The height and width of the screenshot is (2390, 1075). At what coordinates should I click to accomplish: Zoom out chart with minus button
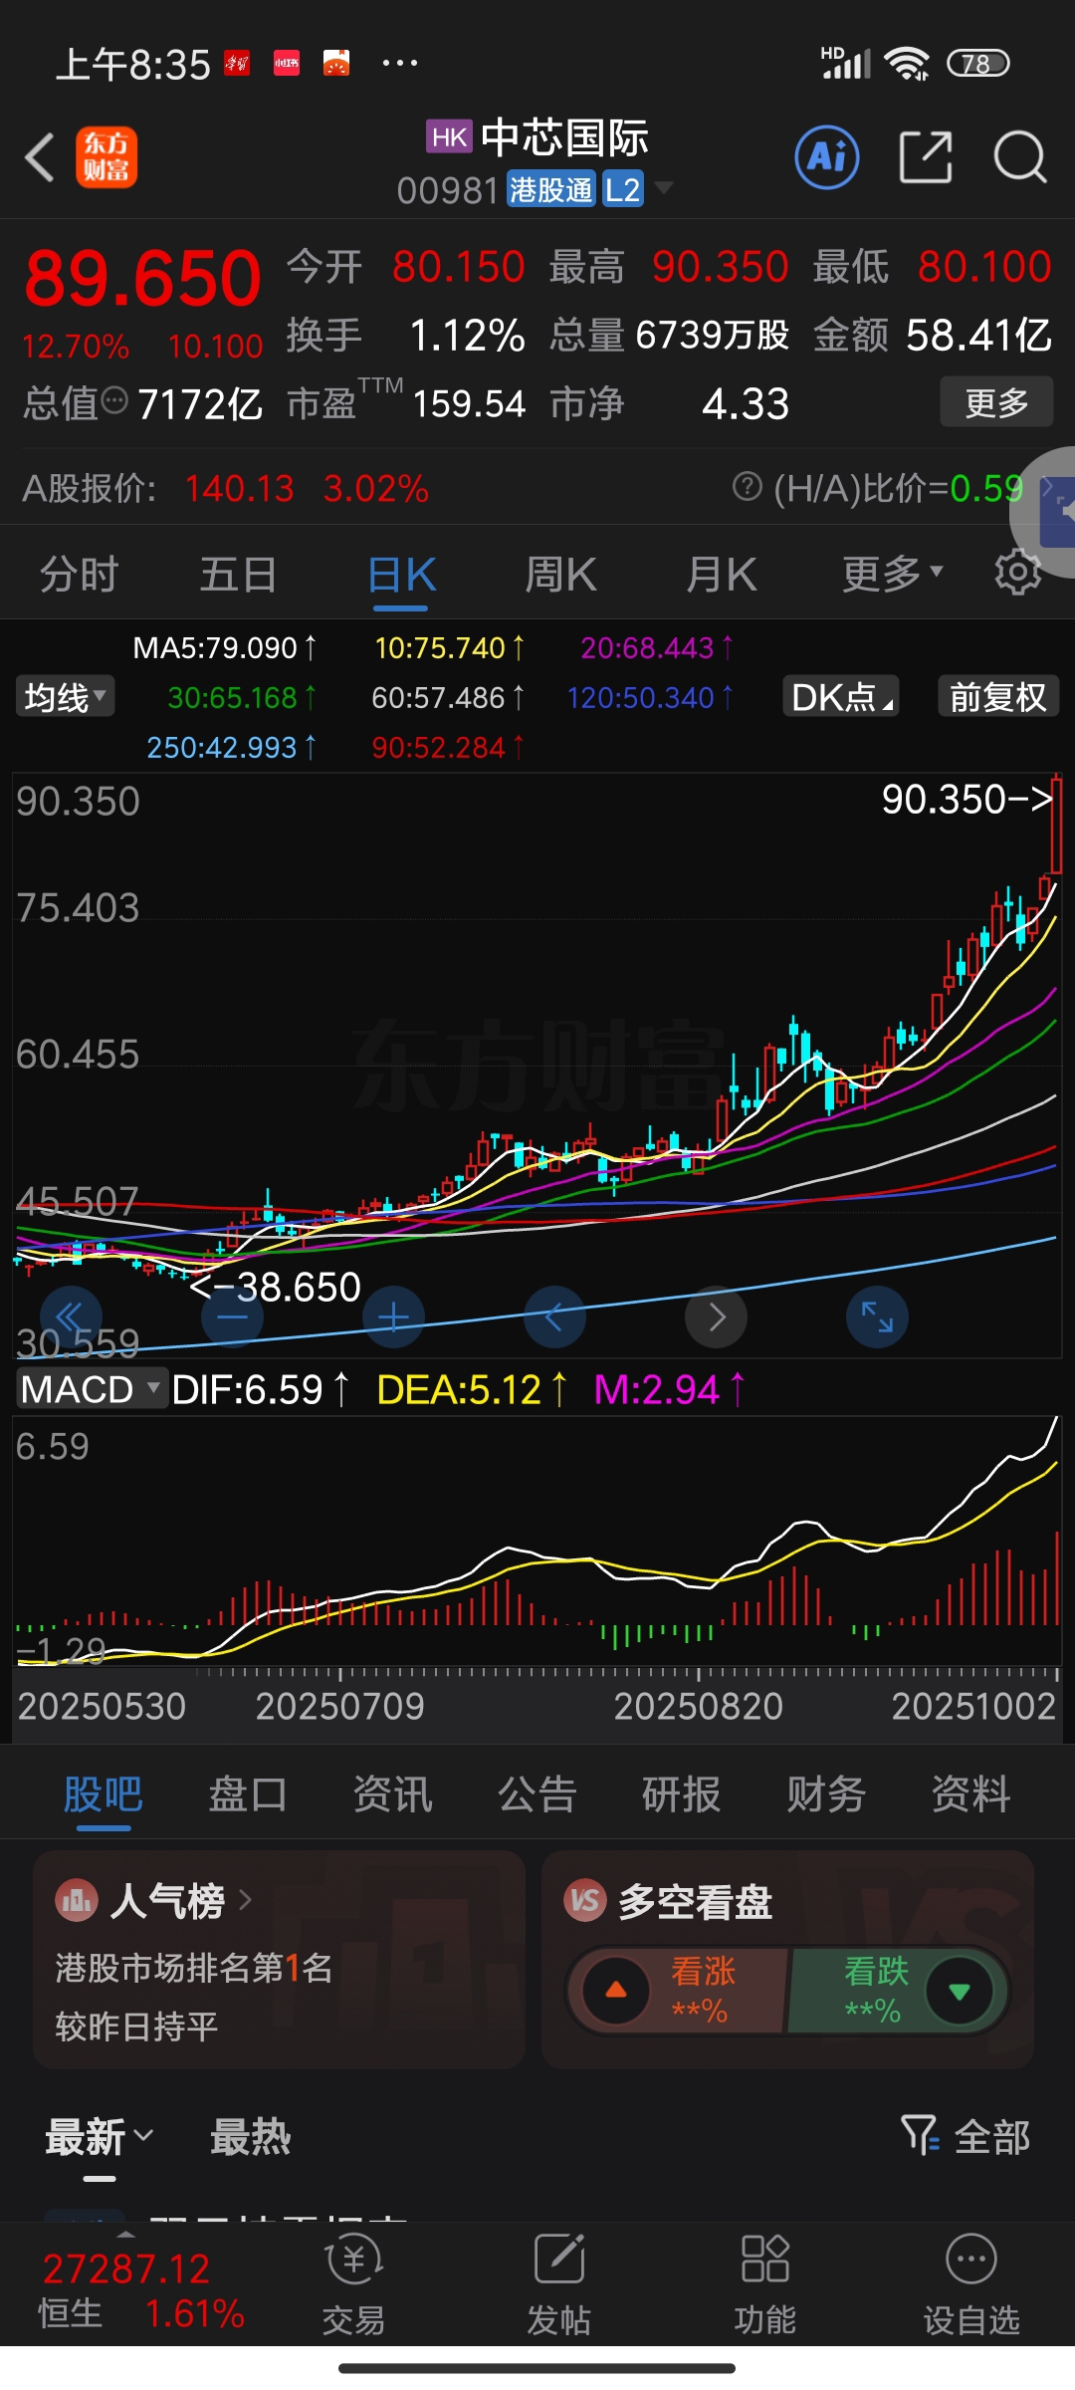click(232, 1317)
